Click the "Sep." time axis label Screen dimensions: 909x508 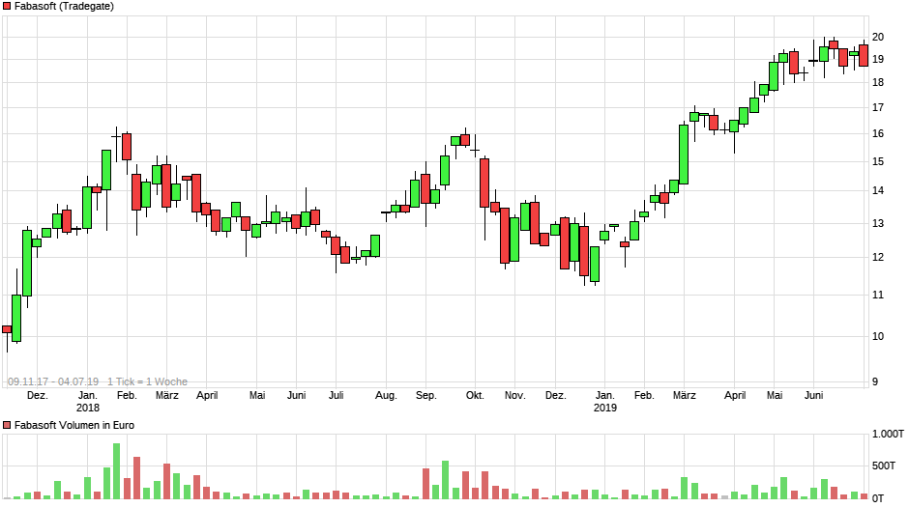[x=426, y=395]
